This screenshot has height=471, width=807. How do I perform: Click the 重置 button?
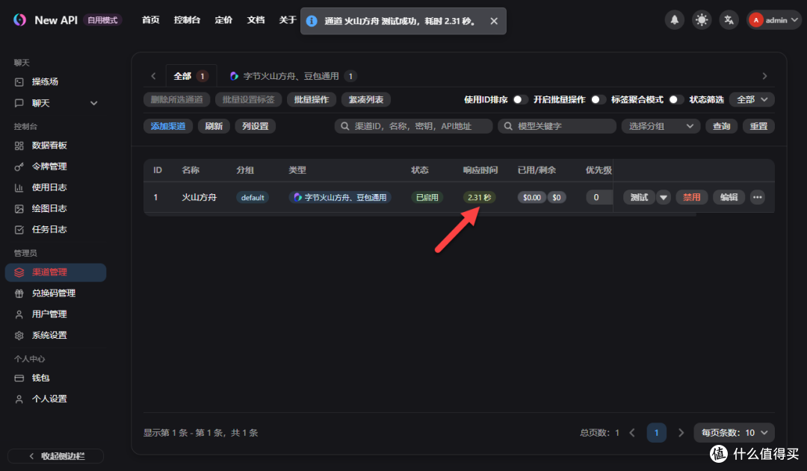pyautogui.click(x=758, y=126)
